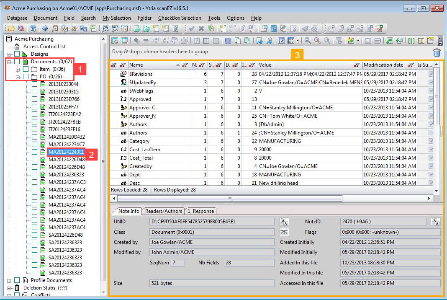Screen dimensions: 447x300
Task: Switch to the Readers/Authors tab
Action: (163, 211)
